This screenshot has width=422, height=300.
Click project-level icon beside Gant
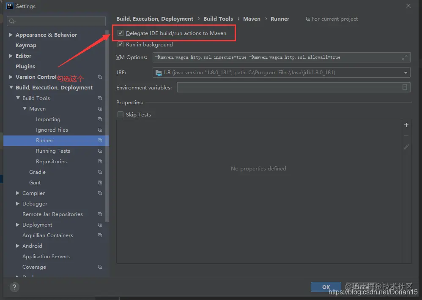[100, 182]
